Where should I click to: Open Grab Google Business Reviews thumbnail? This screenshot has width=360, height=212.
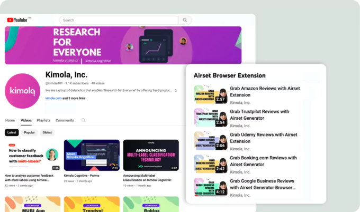pos(211,187)
